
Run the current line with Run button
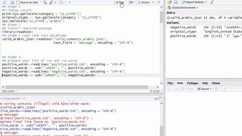119,3
